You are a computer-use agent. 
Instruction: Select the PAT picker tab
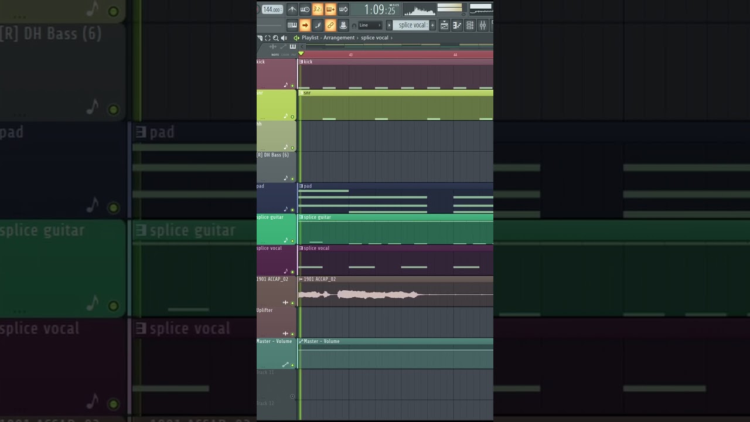(x=294, y=55)
